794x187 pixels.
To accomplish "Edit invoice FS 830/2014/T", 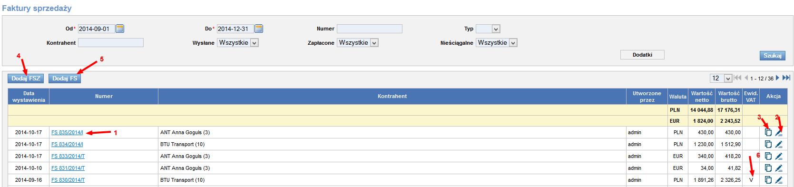I will tap(779, 180).
